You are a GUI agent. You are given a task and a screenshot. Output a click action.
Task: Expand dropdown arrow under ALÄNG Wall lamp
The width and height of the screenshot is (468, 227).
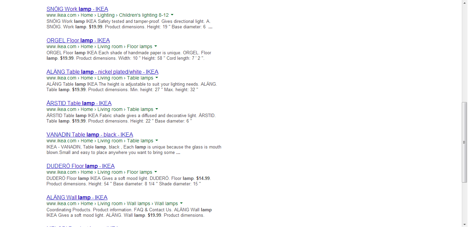coord(181,203)
